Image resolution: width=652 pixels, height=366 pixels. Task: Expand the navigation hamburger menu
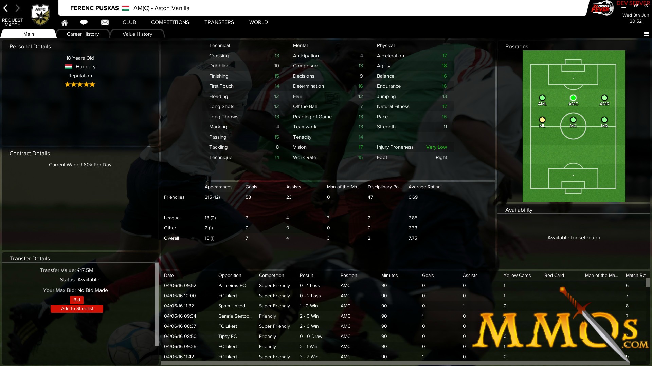(646, 34)
